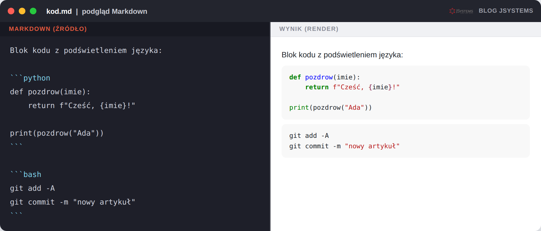Click the rendered "nowy artykuł" string
Screen dimensions: 541x231
click(372, 146)
